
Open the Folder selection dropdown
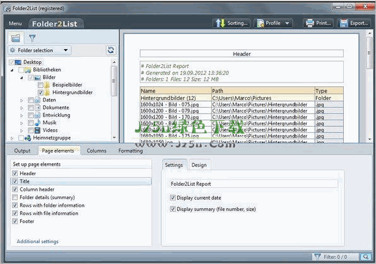(x=40, y=50)
